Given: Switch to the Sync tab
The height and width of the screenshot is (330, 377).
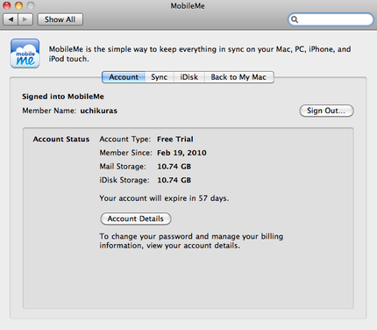Looking at the screenshot, I should click(160, 77).
